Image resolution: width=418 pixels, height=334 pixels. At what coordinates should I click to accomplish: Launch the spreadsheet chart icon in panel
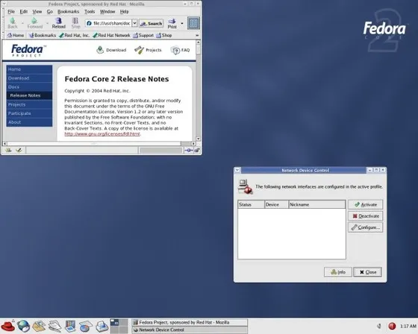tap(86, 326)
